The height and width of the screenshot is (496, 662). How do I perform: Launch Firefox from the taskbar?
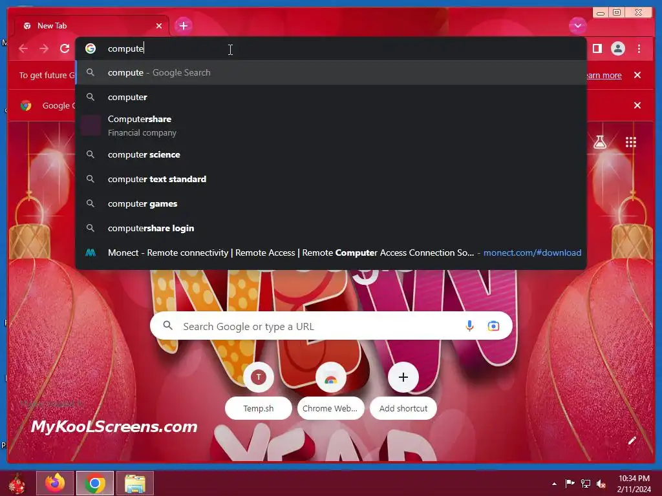click(55, 483)
